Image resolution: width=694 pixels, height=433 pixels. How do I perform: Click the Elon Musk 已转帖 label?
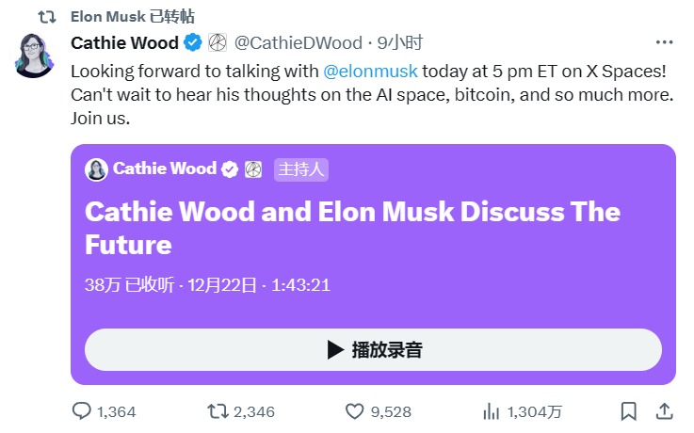[132, 16]
